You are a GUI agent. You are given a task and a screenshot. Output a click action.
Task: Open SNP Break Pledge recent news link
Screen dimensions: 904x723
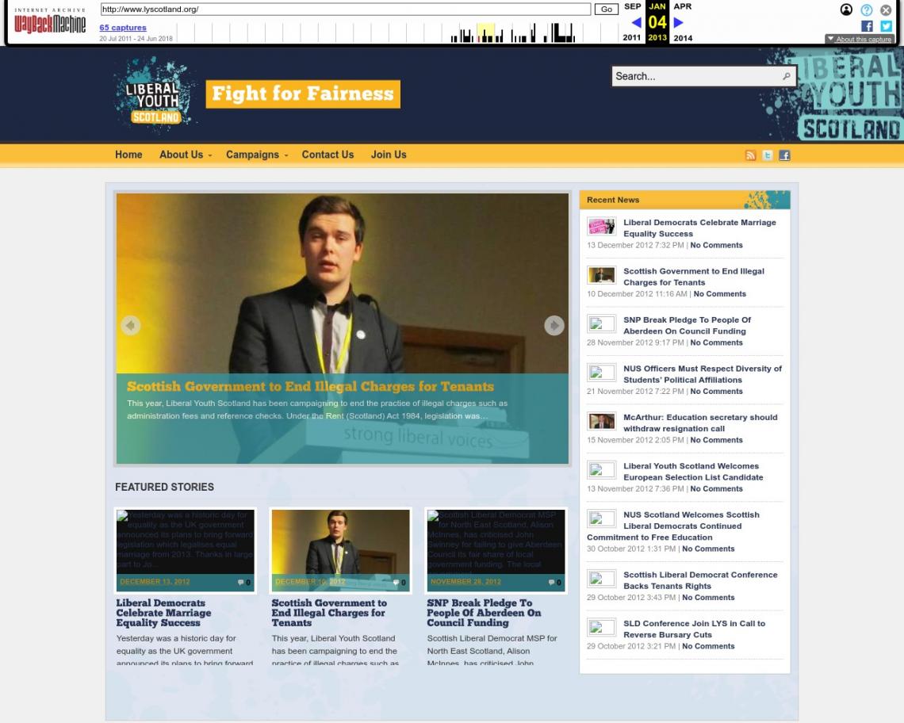(687, 325)
